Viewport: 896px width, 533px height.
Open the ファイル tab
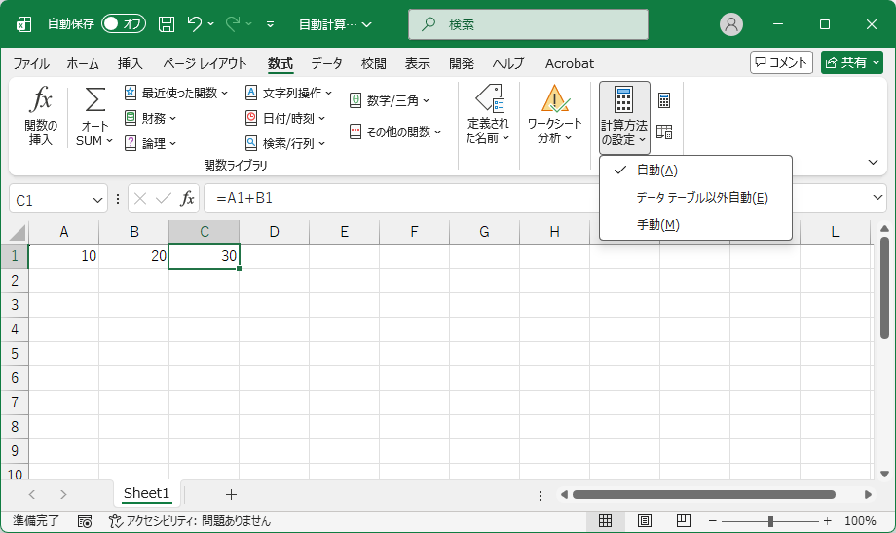[x=31, y=63]
